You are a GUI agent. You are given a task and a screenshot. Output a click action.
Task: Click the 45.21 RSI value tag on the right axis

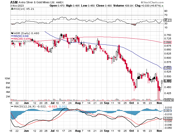pos(167,20)
